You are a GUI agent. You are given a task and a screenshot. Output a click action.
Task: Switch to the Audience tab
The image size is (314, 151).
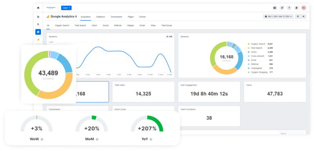[101, 17]
